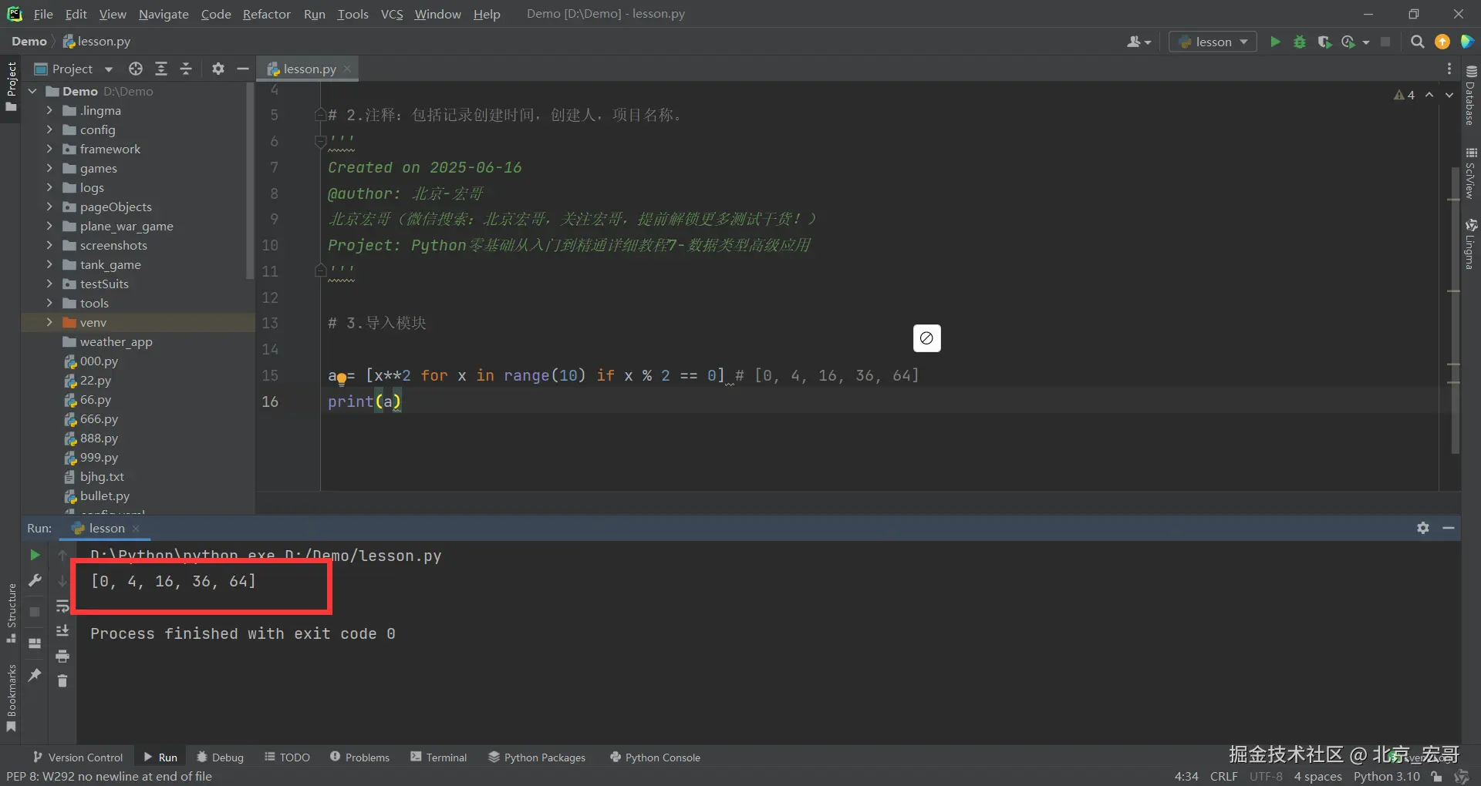1481x786 pixels.
Task: Click the Python 3.10 interpreter in status bar
Action: pyautogui.click(x=1386, y=777)
